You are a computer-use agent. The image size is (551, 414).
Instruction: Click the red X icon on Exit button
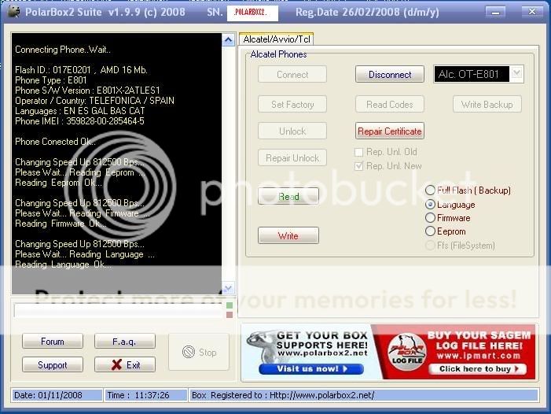click(116, 364)
